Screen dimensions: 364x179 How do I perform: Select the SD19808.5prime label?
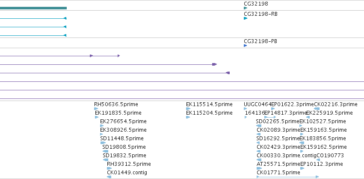[x=124, y=147]
